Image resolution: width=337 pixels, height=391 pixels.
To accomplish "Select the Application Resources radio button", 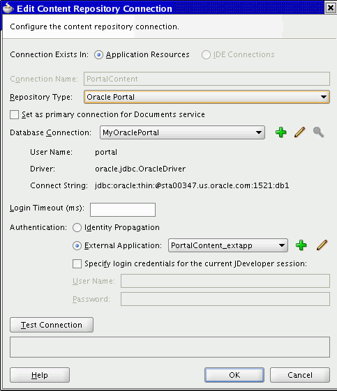I will [98, 54].
